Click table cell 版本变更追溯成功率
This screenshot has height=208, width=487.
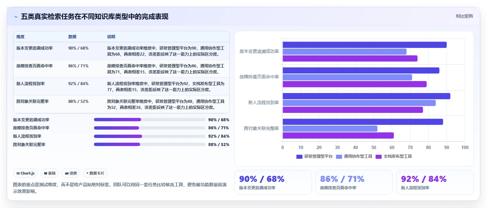pyautogui.click(x=35, y=48)
